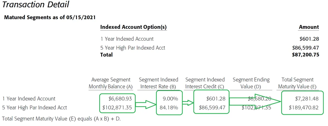Select the Indexed Account Option(s) column header
This screenshot has width=328, height=126.
pyautogui.click(x=133, y=27)
